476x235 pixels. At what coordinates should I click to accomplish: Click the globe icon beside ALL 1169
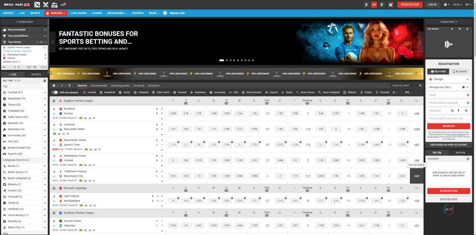45,80
